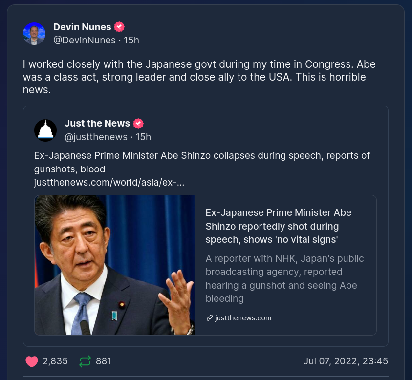The image size is (412, 380).
Task: Click the article description about NHK reporter
Action: click(x=284, y=278)
